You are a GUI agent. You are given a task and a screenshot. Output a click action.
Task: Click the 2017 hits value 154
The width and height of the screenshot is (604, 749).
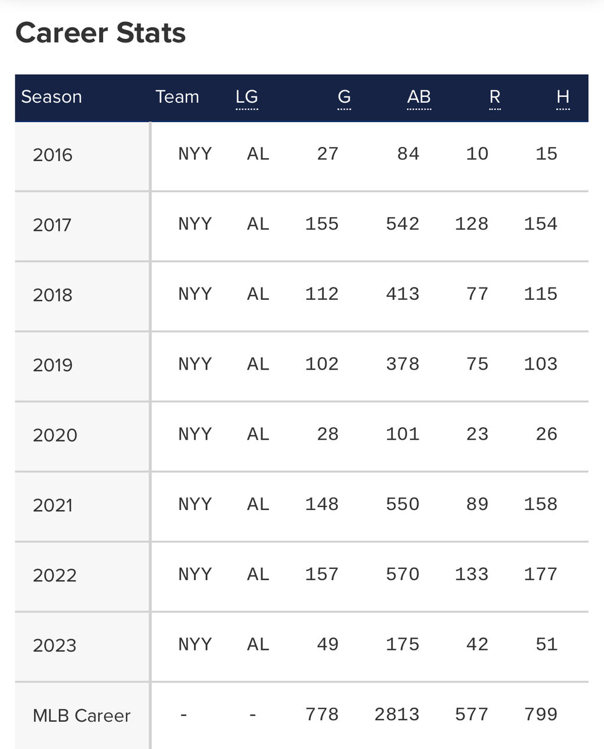[540, 224]
